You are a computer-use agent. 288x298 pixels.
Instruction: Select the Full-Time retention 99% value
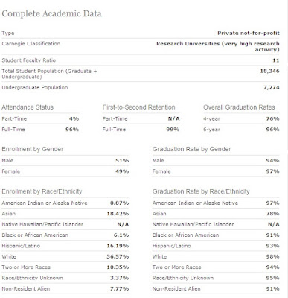173,130
